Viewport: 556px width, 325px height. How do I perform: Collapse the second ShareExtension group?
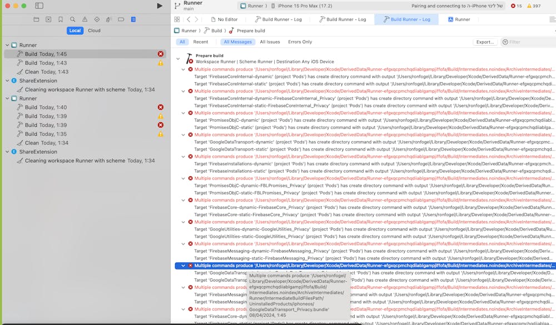(7, 152)
